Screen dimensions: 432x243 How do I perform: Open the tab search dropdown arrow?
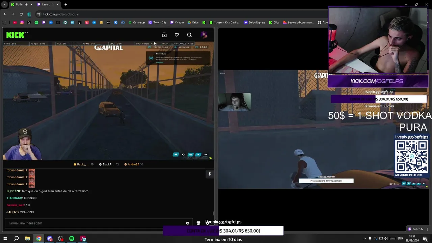coord(4,4)
